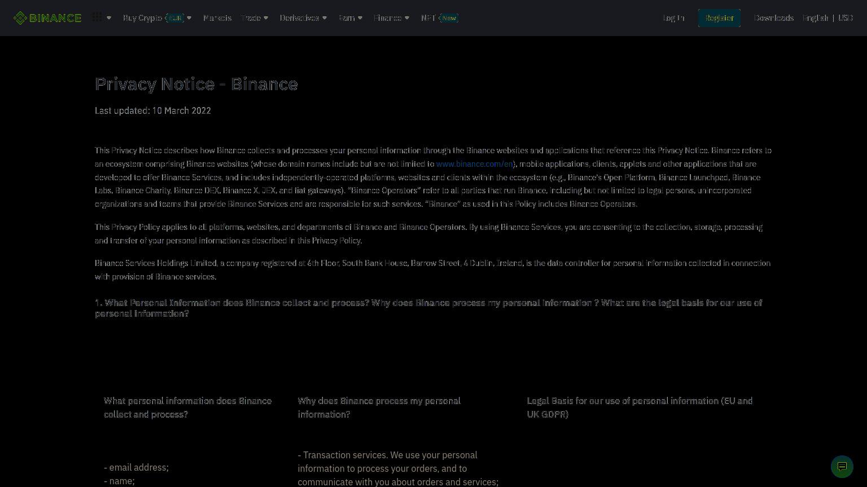Click the Register button
Screen dimensions: 867x487
pyautogui.click(x=719, y=18)
